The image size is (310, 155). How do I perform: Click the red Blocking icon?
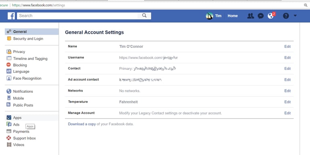9,65
